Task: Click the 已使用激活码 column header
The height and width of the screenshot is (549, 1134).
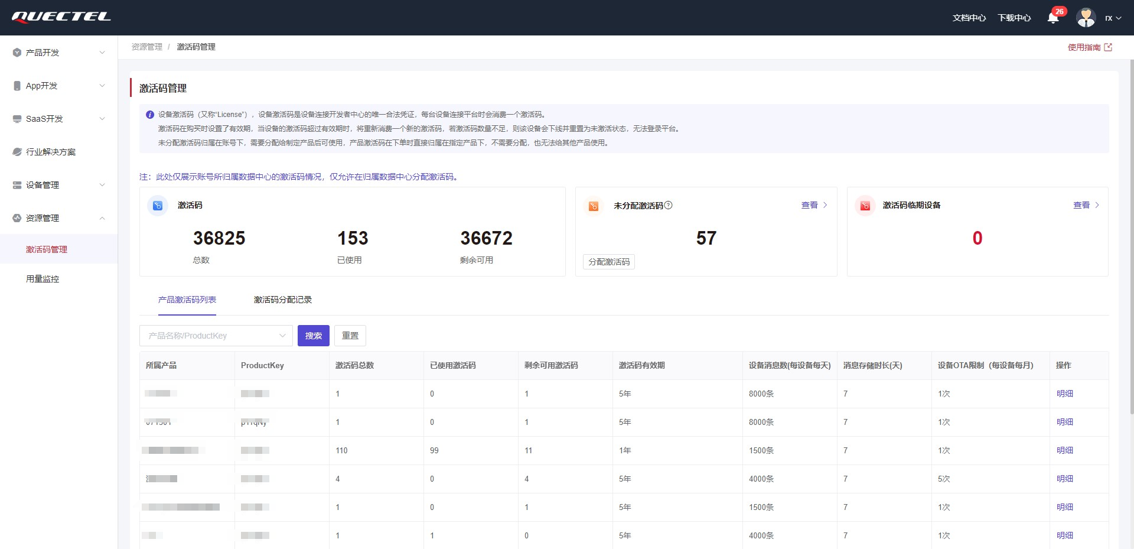Action: (x=471, y=365)
